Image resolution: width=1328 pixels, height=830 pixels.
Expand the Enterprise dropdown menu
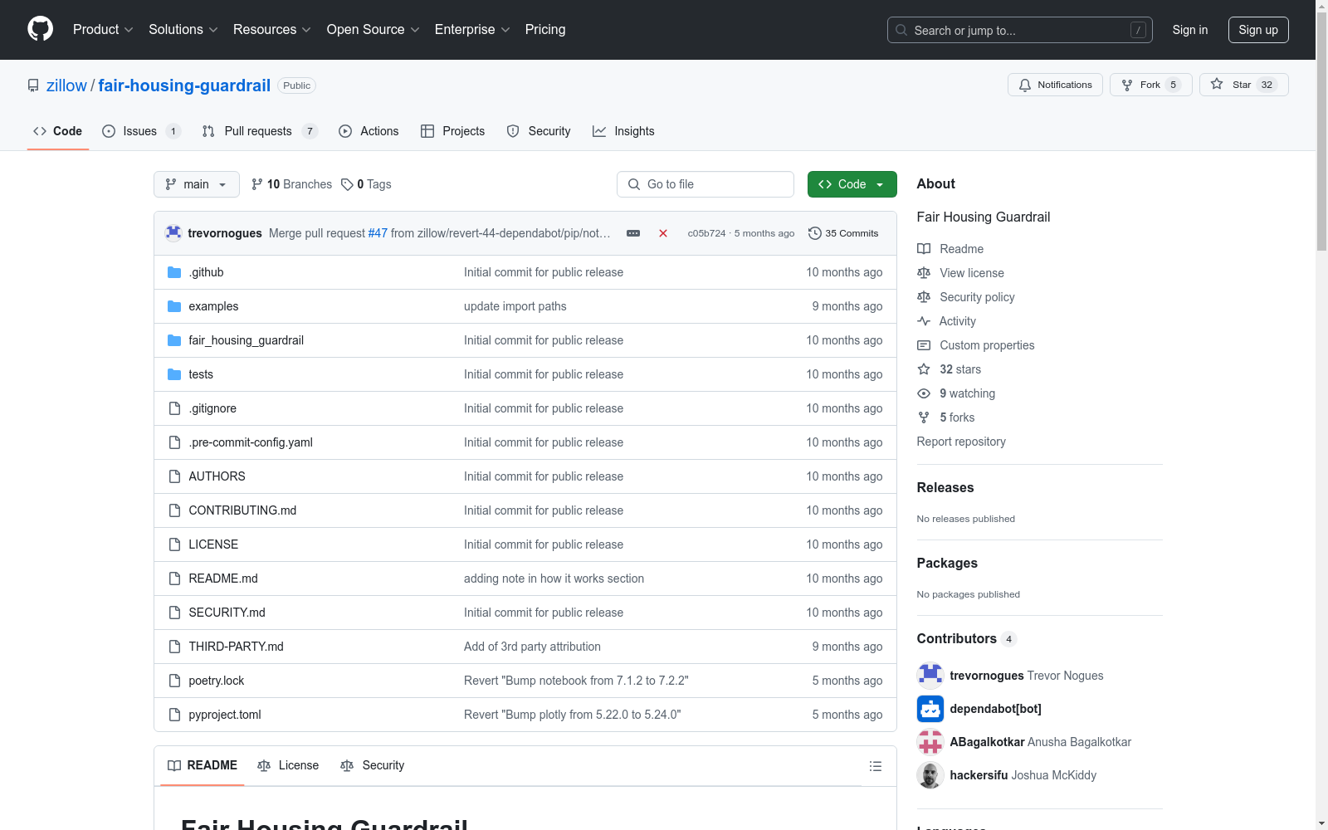(472, 30)
